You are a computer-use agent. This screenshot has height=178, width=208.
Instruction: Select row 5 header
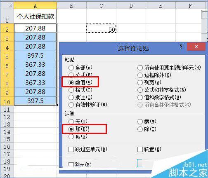[7, 56]
